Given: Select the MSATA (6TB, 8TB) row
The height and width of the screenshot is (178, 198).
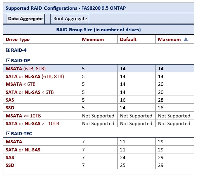Looking at the screenshot, I should 98,69.
